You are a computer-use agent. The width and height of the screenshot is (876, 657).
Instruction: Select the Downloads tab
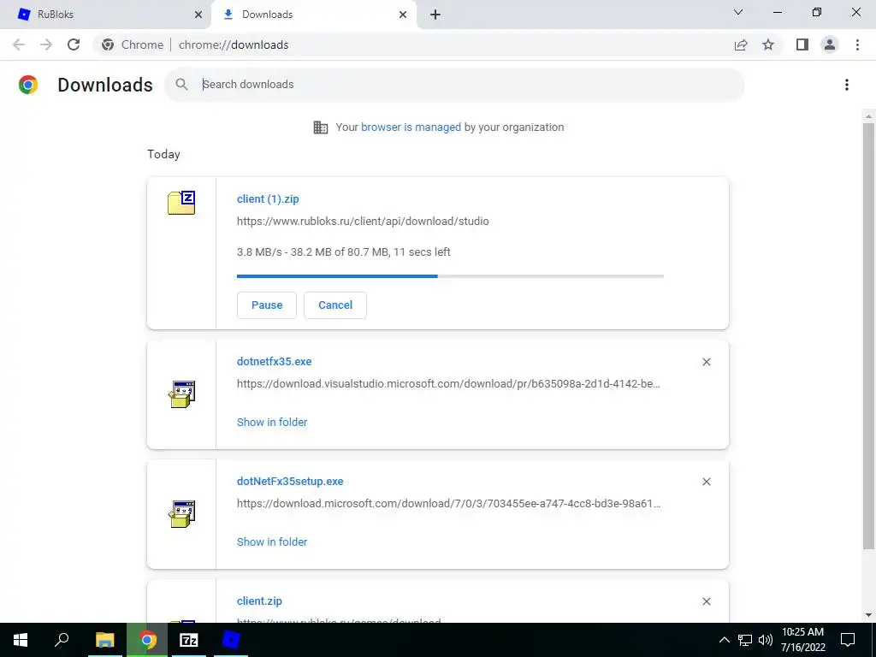tap(314, 15)
